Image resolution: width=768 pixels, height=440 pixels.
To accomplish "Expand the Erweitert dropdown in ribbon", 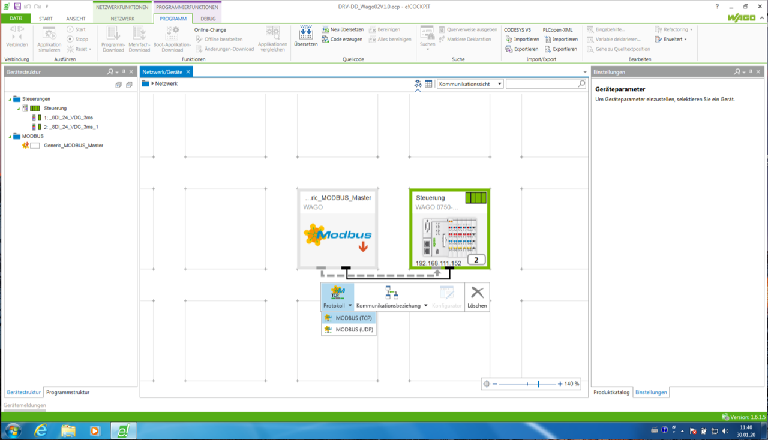I will (672, 39).
